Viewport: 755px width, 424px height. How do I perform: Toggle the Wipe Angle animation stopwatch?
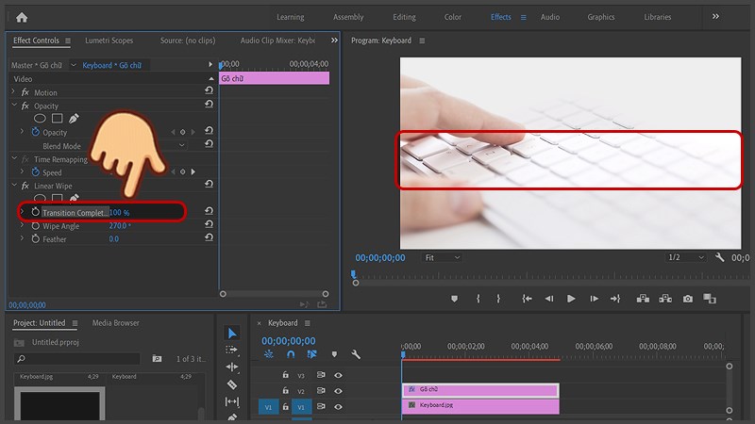click(x=36, y=226)
